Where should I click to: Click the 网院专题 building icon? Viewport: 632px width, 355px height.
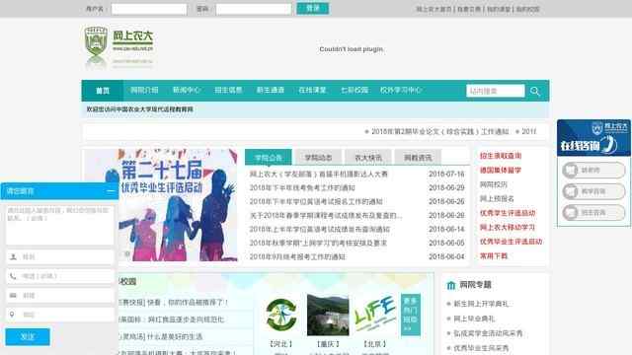(x=451, y=285)
